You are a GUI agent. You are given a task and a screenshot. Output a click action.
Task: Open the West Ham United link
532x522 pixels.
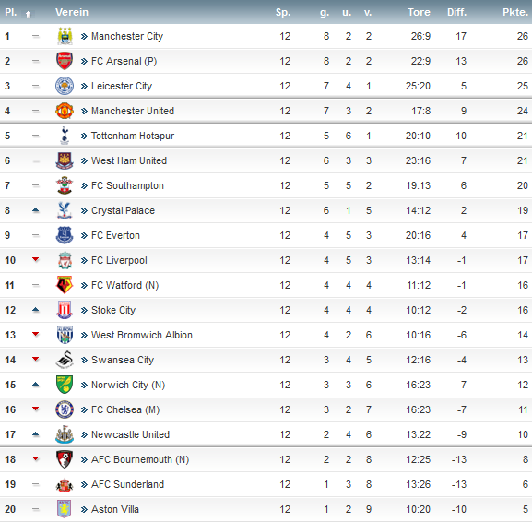coord(129,160)
